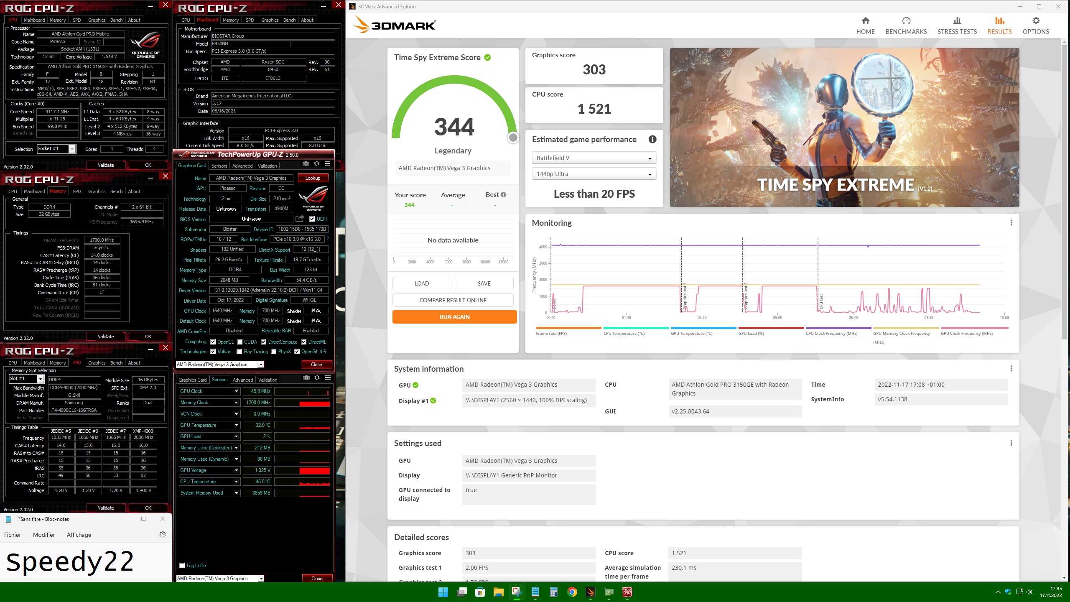Open GPU selector dropdown in Graphics Card window
This screenshot has height=602, width=1070.
pyautogui.click(x=220, y=365)
